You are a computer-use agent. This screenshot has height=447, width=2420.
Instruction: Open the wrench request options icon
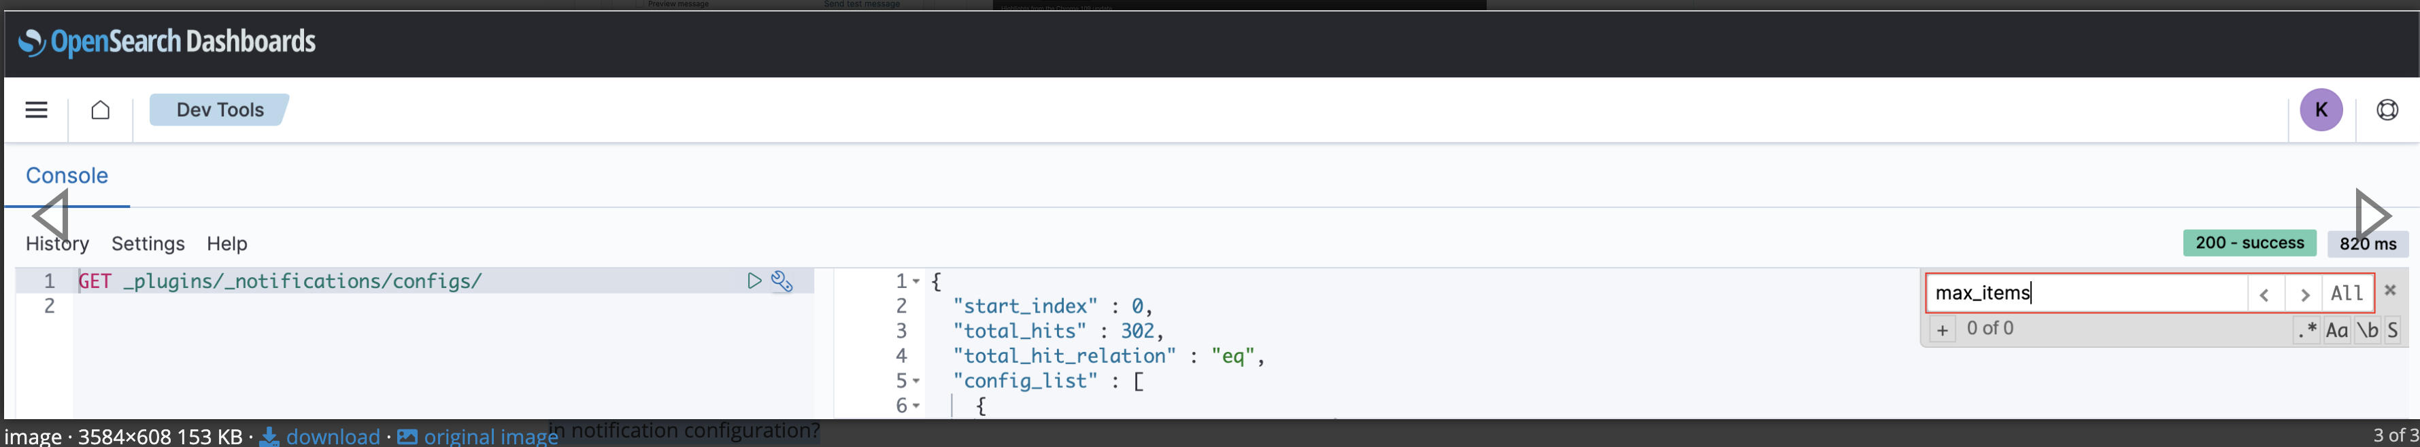click(782, 281)
